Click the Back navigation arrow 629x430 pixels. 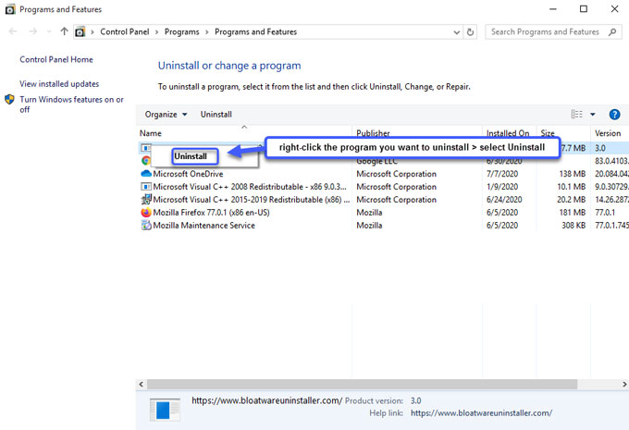13,31
